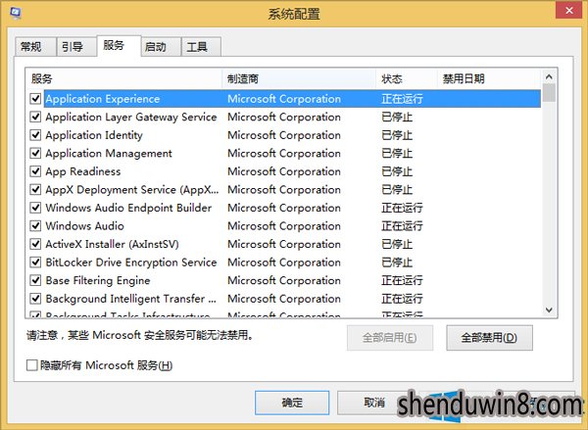Click 正在运行 status of Base Filtering Engine
Screen dimensions: 588x430
coord(402,280)
